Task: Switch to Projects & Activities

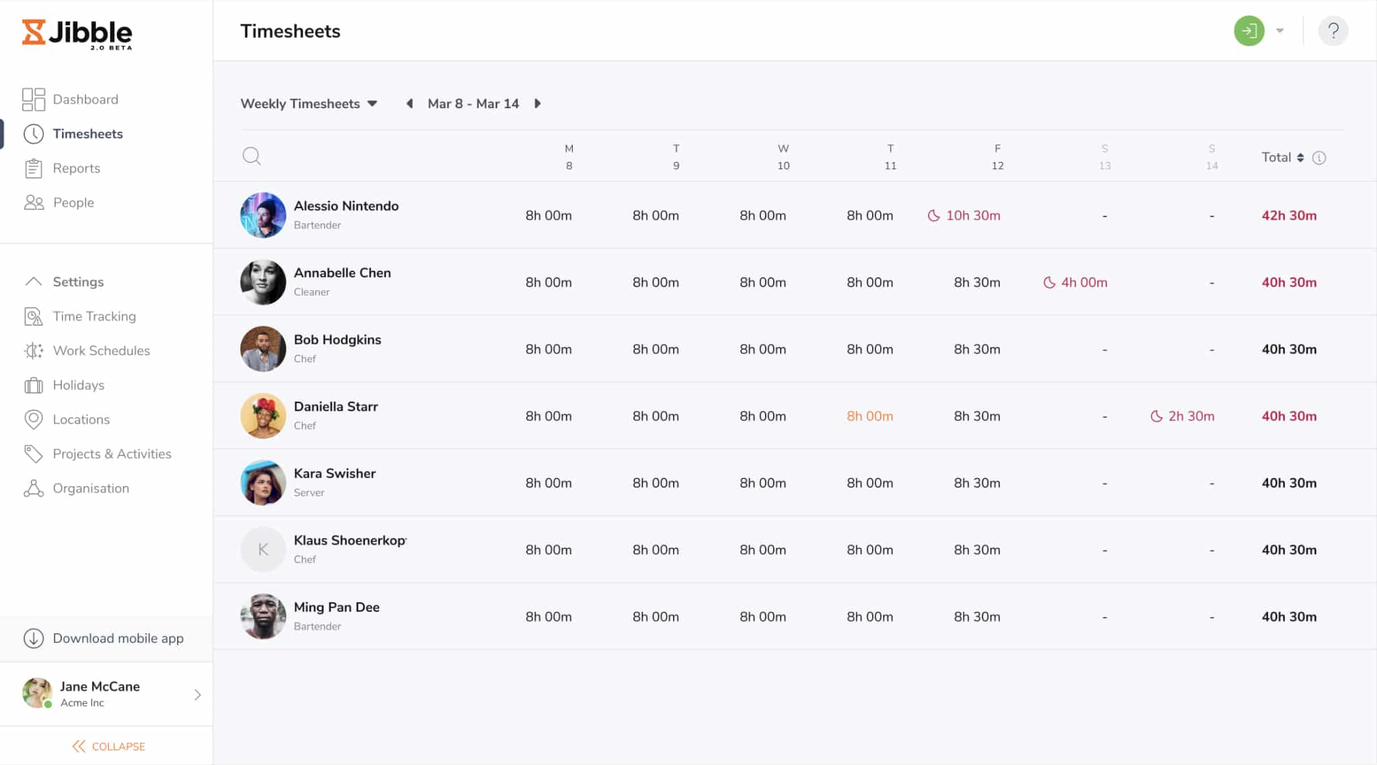Action: (x=111, y=453)
